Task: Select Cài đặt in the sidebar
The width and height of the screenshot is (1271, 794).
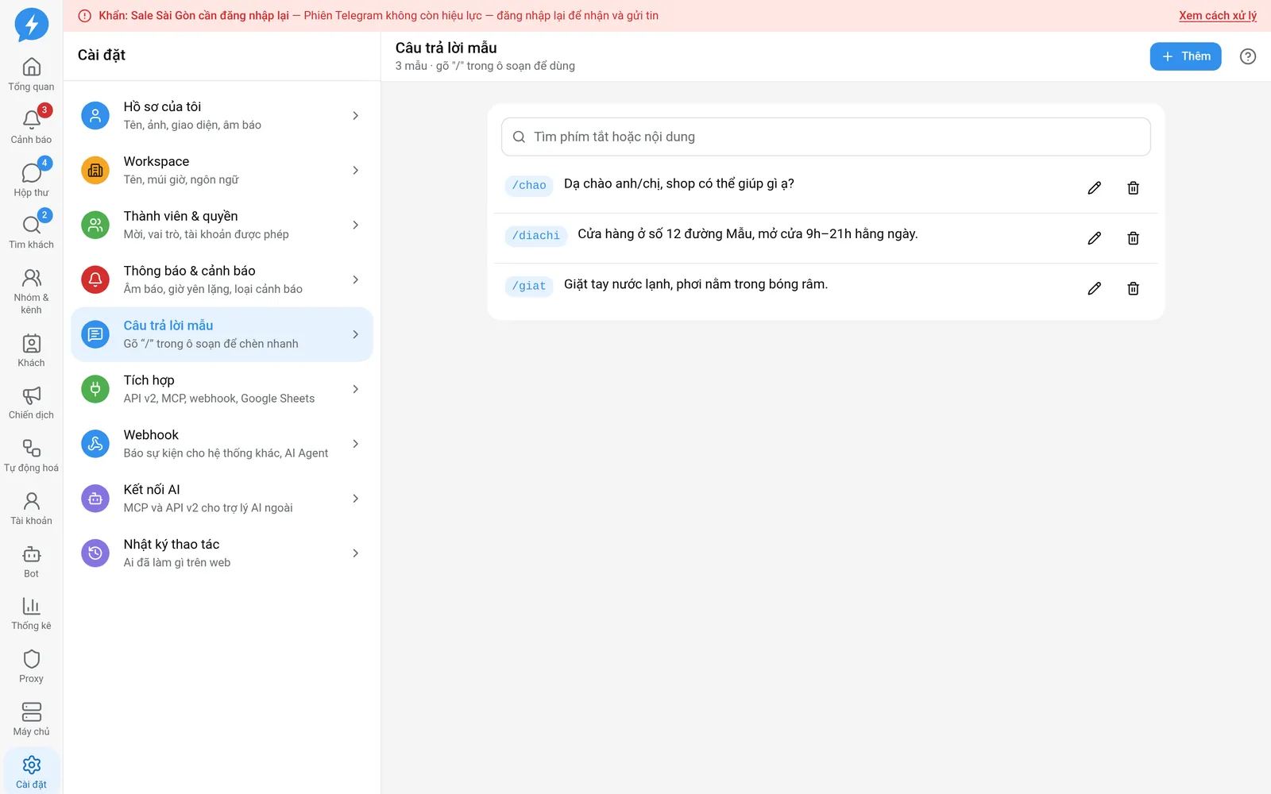Action: point(32,772)
